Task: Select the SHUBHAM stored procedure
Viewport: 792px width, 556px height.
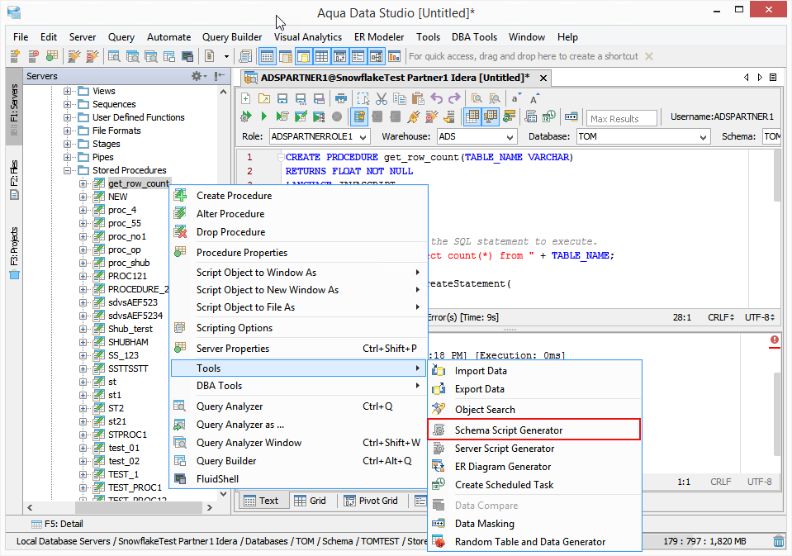Action: pyautogui.click(x=128, y=342)
